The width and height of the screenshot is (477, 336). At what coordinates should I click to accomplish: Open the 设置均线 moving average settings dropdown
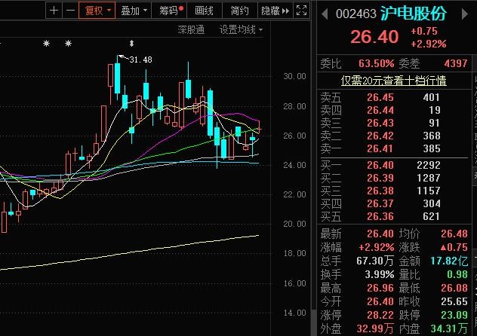[241, 30]
